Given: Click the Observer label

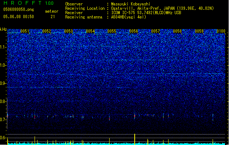Looking at the screenshot, I should coord(74,4).
